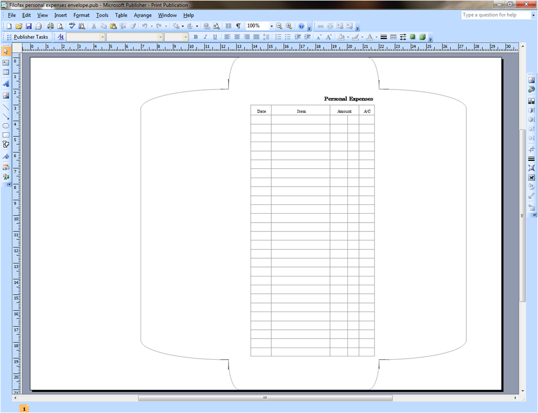Open the Table menu
This screenshot has height=413, width=538.
click(121, 15)
